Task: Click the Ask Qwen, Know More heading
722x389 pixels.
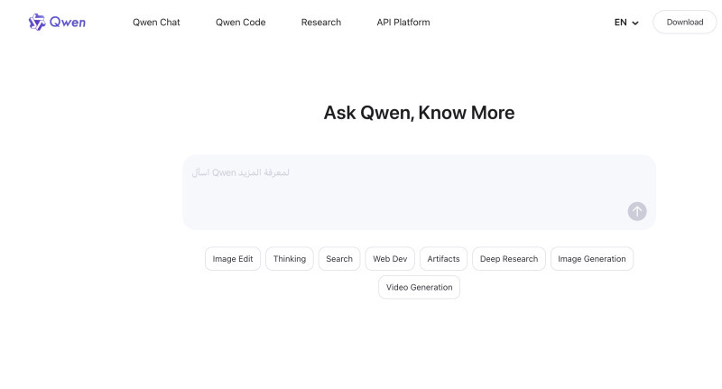Action: click(x=419, y=113)
